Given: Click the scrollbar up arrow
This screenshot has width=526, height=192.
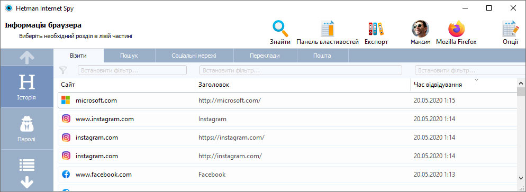Looking at the screenshot, I should pos(521,83).
